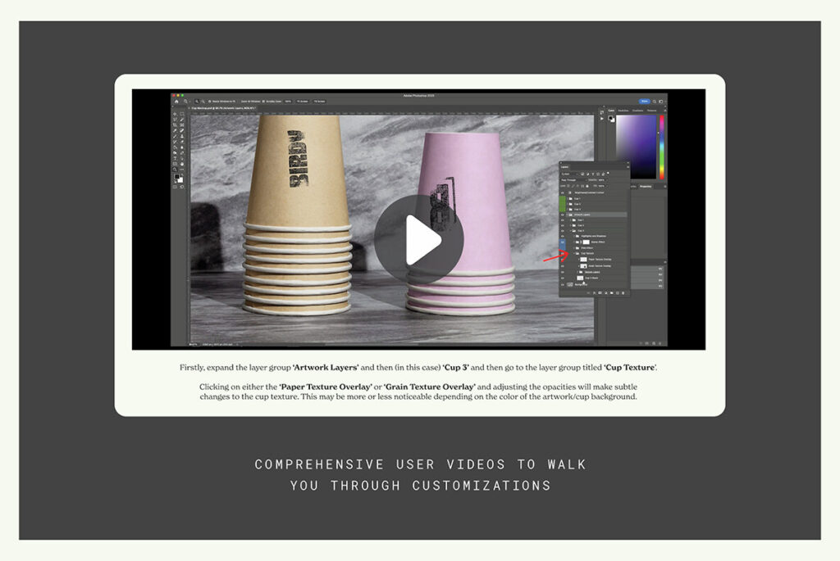The image size is (840, 561).
Task: Play the cup mockup tutorial video
Action: (x=419, y=240)
